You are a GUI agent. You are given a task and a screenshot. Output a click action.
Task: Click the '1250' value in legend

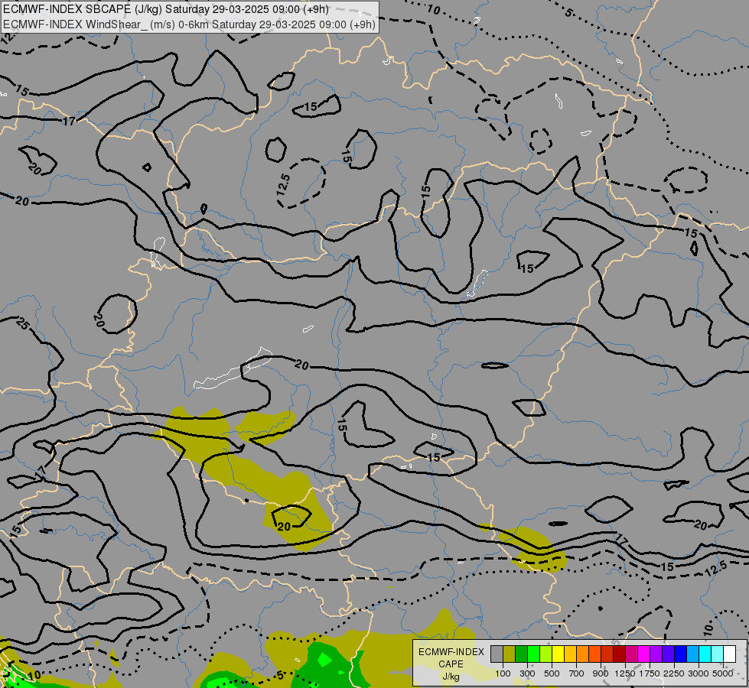tap(625, 673)
